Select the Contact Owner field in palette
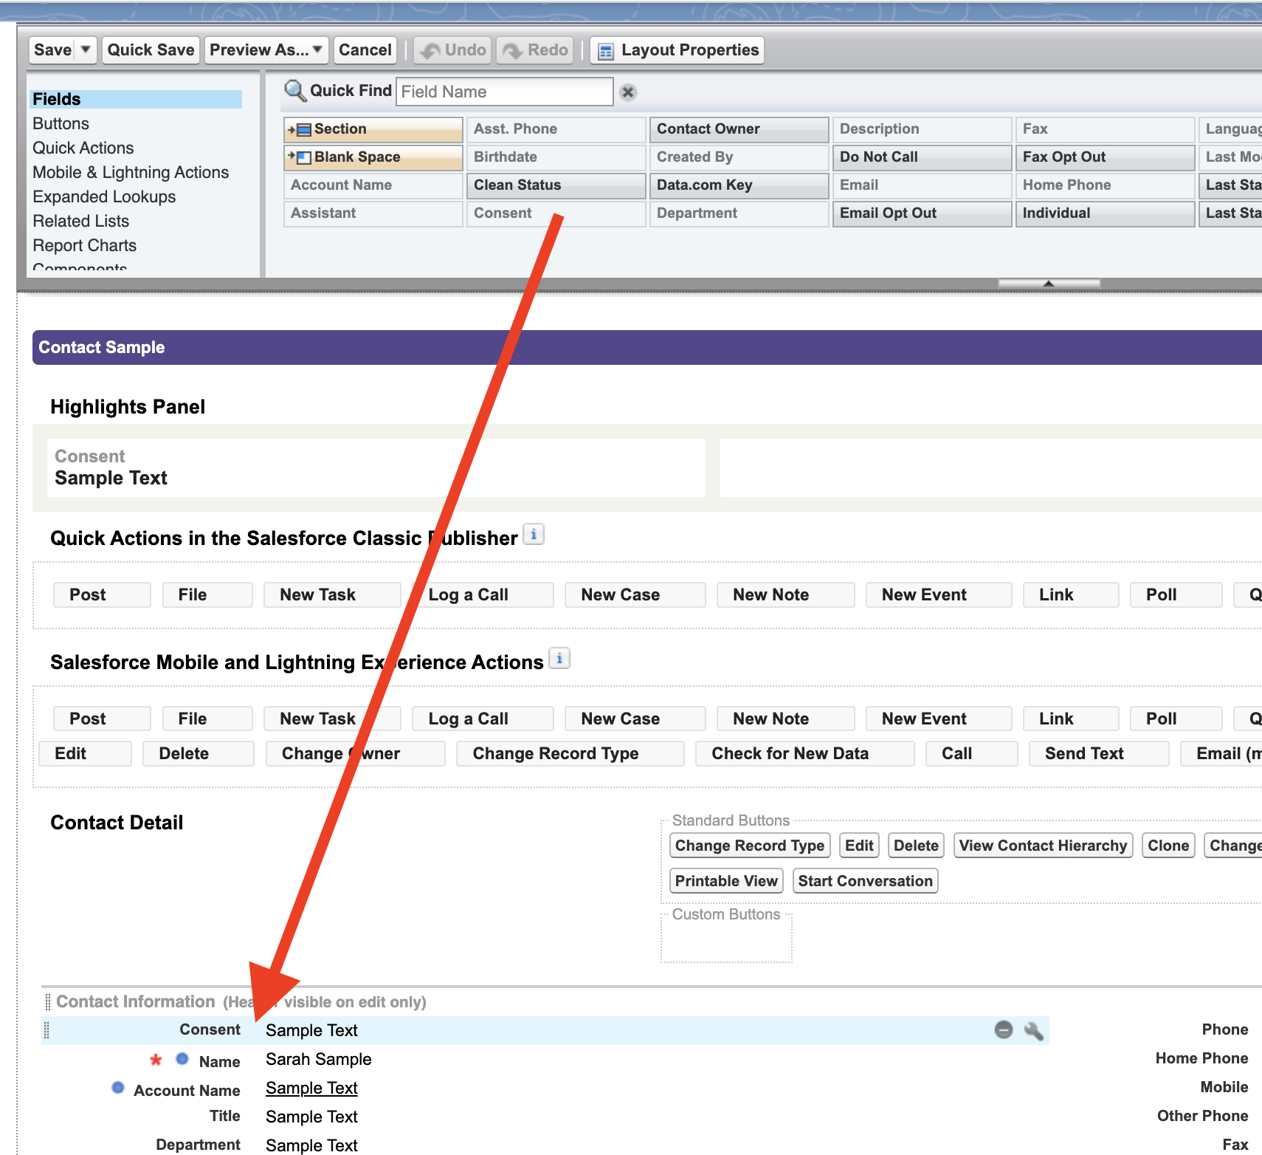This screenshot has height=1155, width=1262. 739,129
